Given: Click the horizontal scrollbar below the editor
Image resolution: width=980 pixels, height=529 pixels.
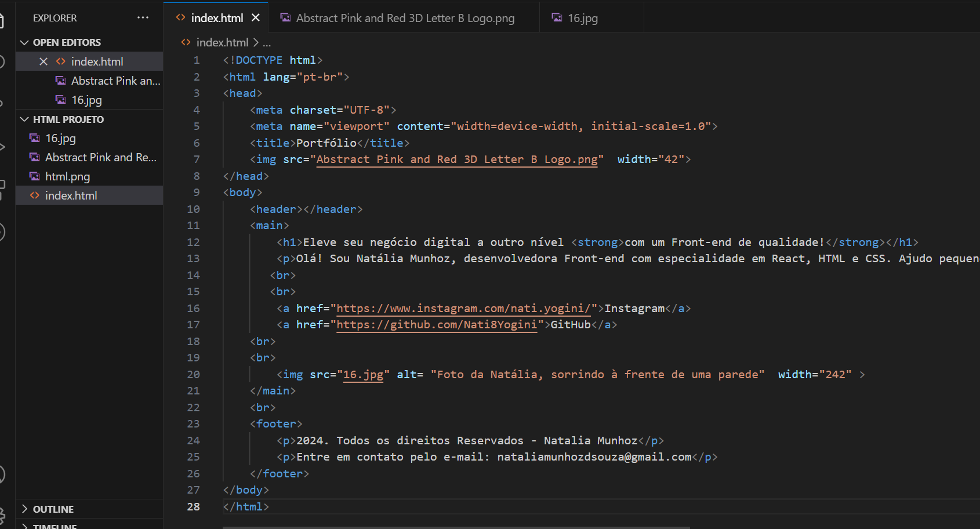Looking at the screenshot, I should pos(456,527).
